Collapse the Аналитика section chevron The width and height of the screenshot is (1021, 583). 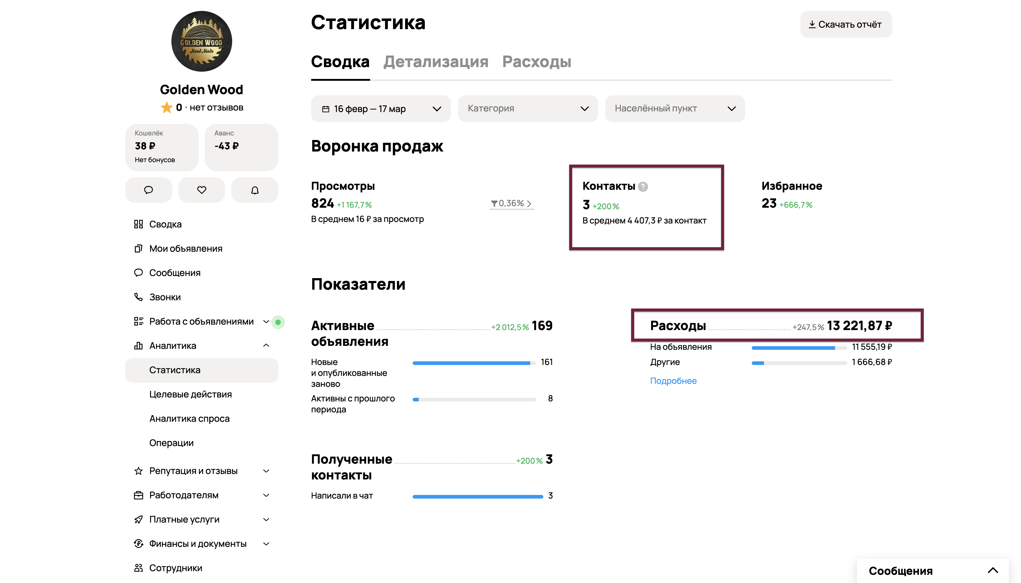coord(266,346)
